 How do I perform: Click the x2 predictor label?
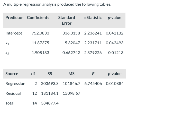tap(7, 53)
